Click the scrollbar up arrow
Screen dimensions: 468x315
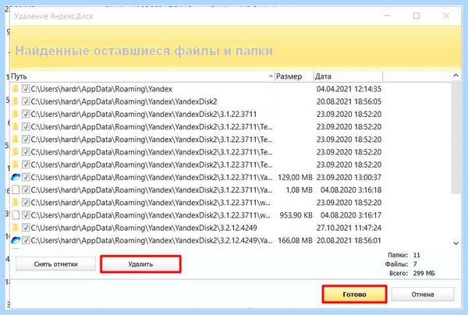[x=456, y=76]
